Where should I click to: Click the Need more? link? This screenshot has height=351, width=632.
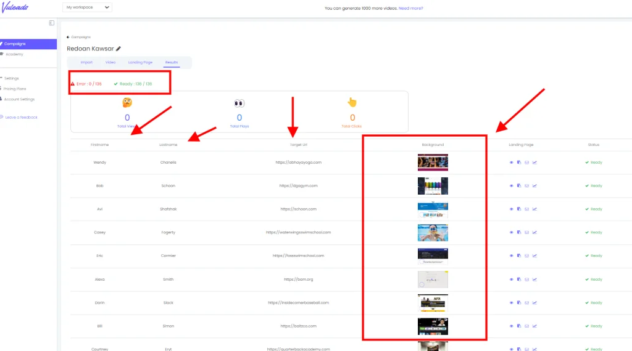click(x=410, y=8)
